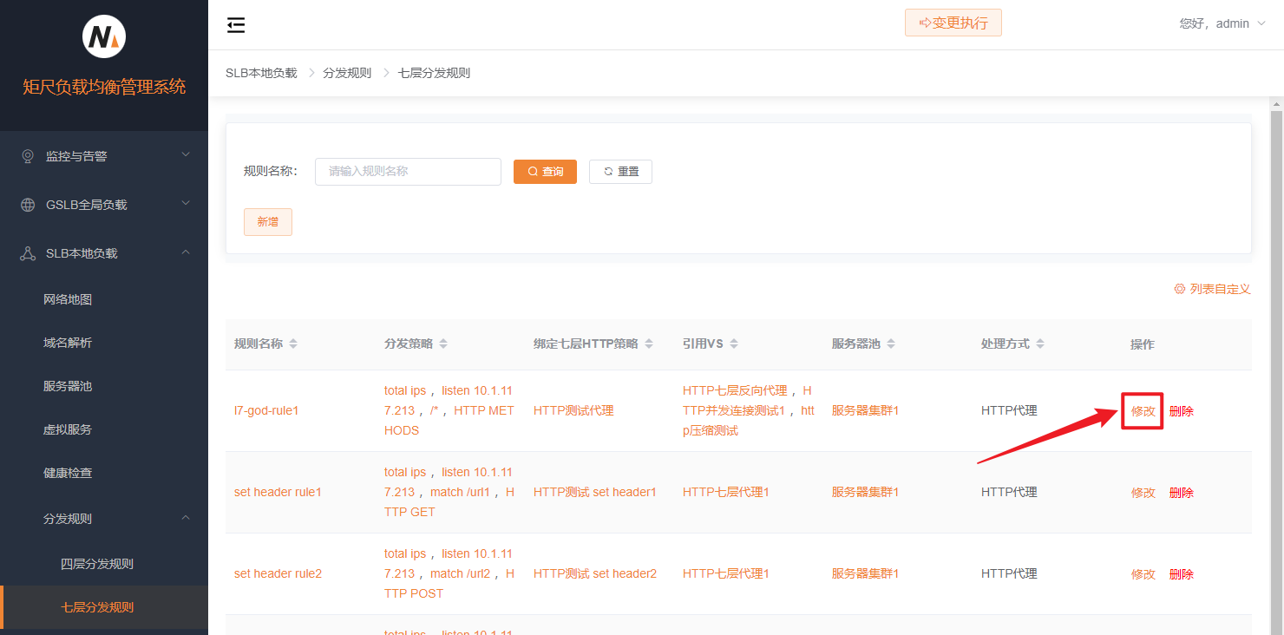Sort by 引用VS column sort icon
Image resolution: width=1284 pixels, height=635 pixels.
(x=734, y=344)
